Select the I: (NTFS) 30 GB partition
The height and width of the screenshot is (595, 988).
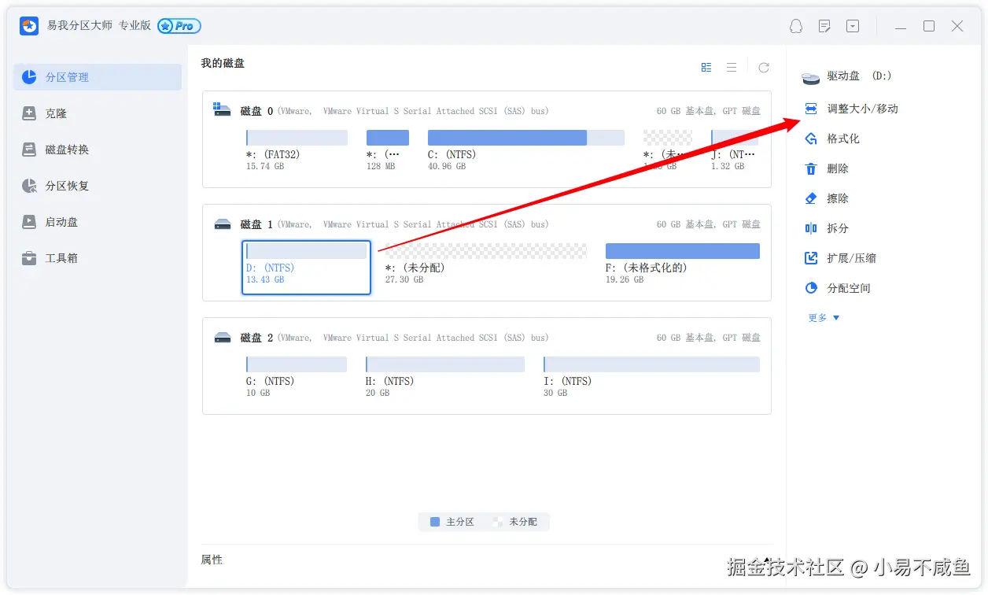tap(651, 378)
